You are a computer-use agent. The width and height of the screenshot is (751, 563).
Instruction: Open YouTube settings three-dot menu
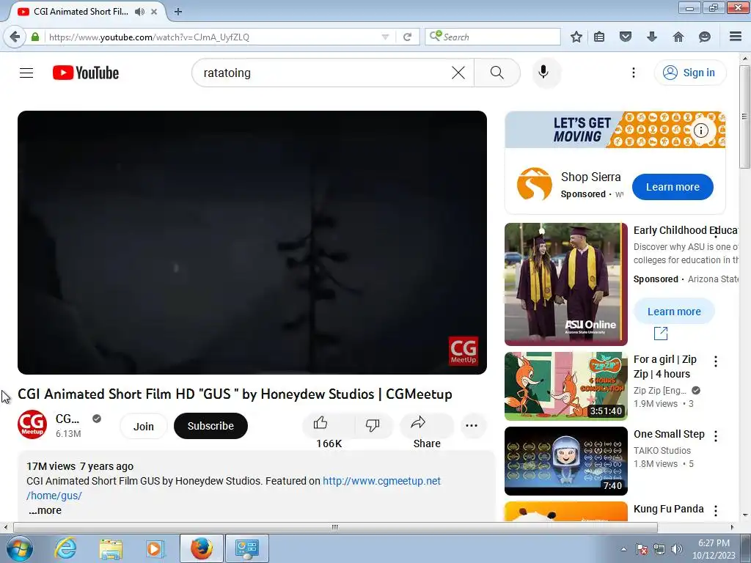click(633, 73)
